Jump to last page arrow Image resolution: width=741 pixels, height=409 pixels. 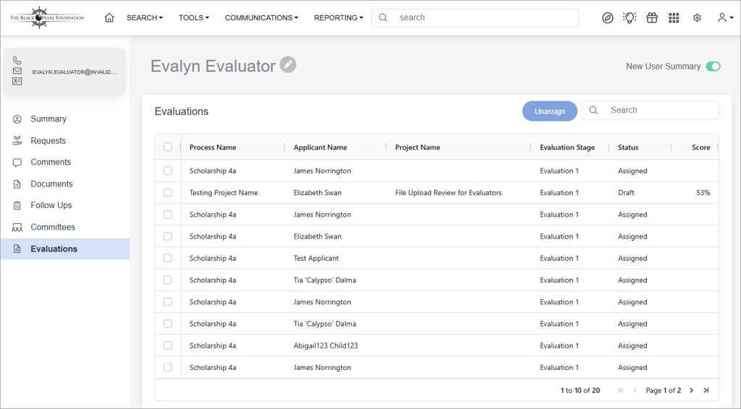(706, 390)
